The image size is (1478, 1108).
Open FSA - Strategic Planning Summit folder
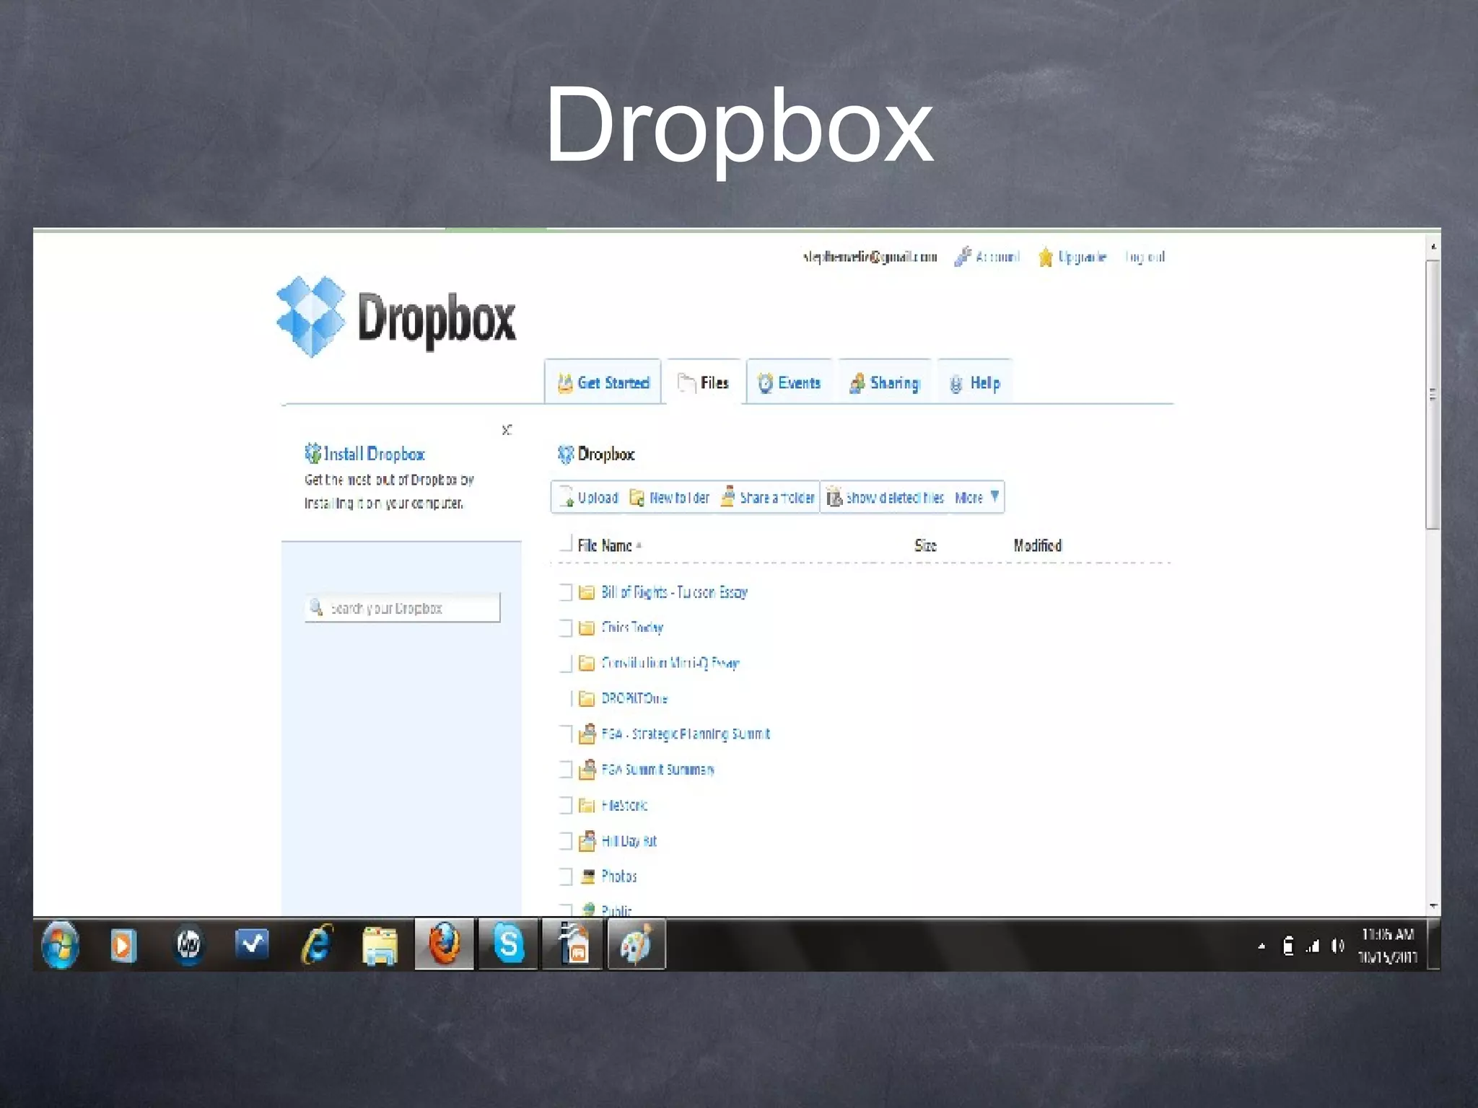(686, 734)
